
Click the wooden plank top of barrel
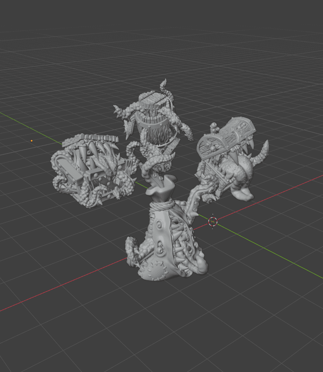(x=153, y=99)
